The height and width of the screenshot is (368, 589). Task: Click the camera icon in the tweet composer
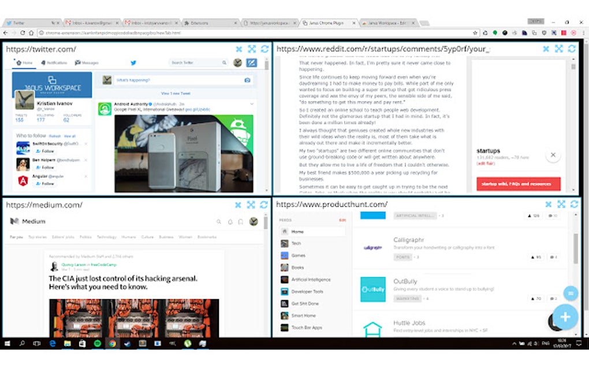click(x=247, y=80)
